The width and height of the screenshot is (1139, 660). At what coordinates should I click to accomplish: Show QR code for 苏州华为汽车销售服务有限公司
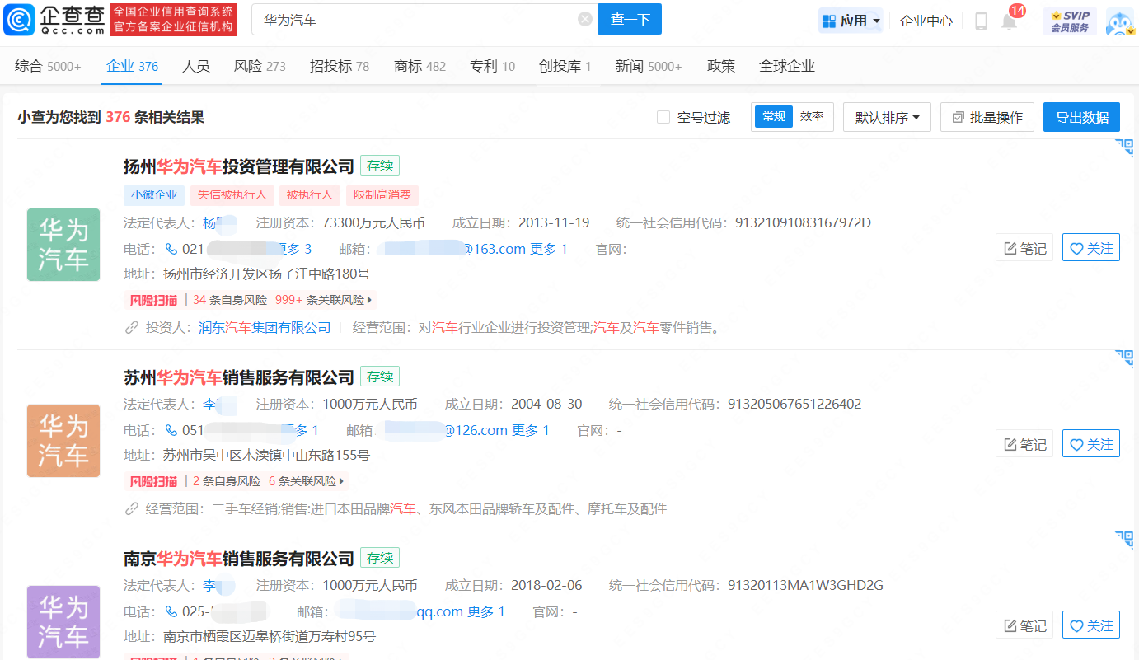(x=1125, y=358)
